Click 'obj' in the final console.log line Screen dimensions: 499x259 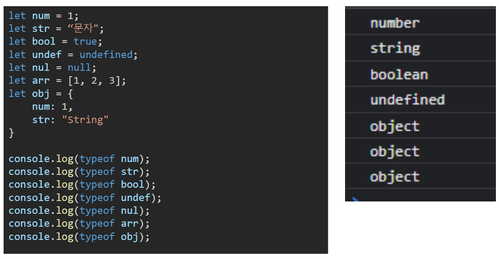(130, 237)
